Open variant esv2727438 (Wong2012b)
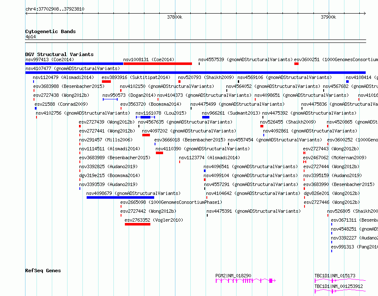 [61, 95]
